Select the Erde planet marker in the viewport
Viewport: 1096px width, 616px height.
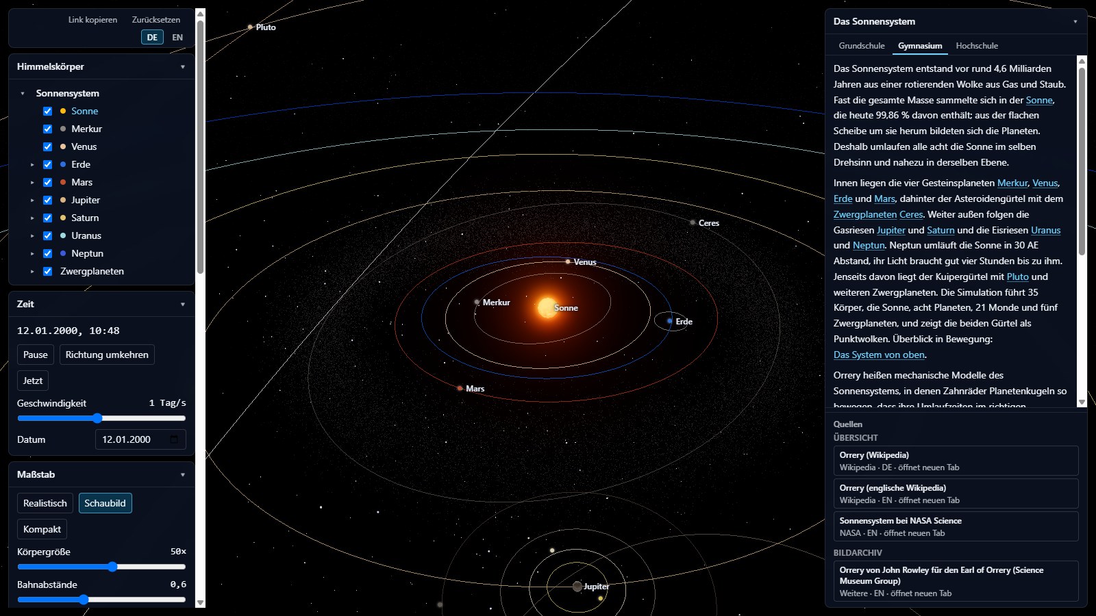click(x=670, y=321)
